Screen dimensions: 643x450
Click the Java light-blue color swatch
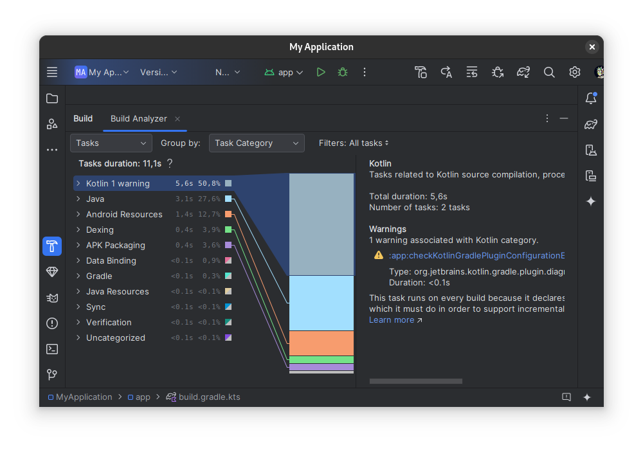(x=228, y=199)
